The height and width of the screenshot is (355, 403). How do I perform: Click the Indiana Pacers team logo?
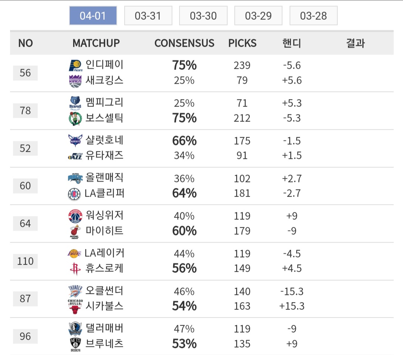click(x=75, y=65)
